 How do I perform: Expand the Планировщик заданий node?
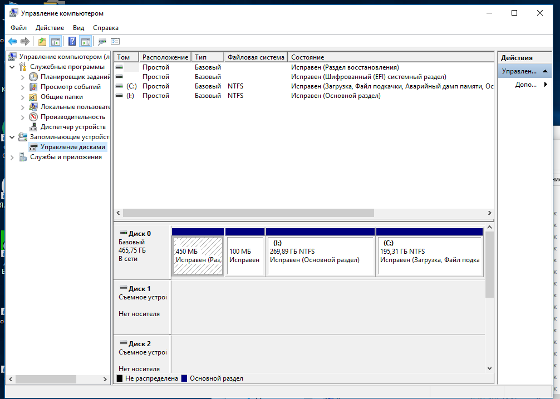(x=22, y=77)
